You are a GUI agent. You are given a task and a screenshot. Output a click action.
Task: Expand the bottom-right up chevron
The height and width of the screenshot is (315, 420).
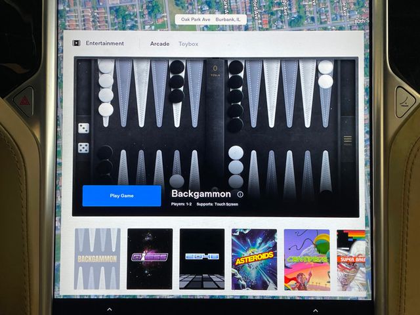click(x=315, y=310)
